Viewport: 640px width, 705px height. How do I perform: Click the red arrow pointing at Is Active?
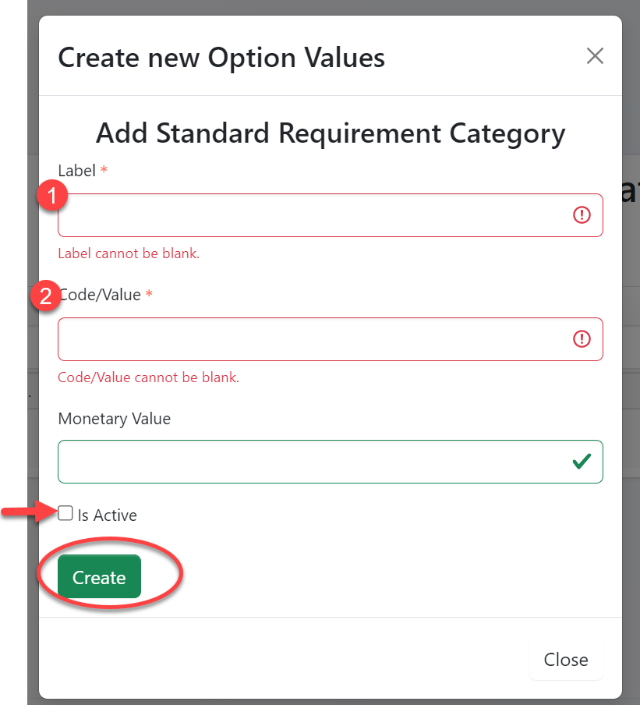pyautogui.click(x=31, y=512)
